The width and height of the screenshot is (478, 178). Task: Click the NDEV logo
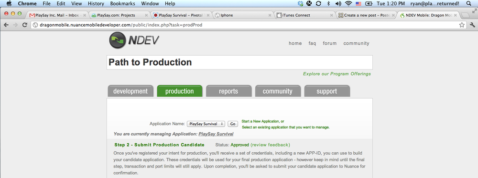[134, 40]
